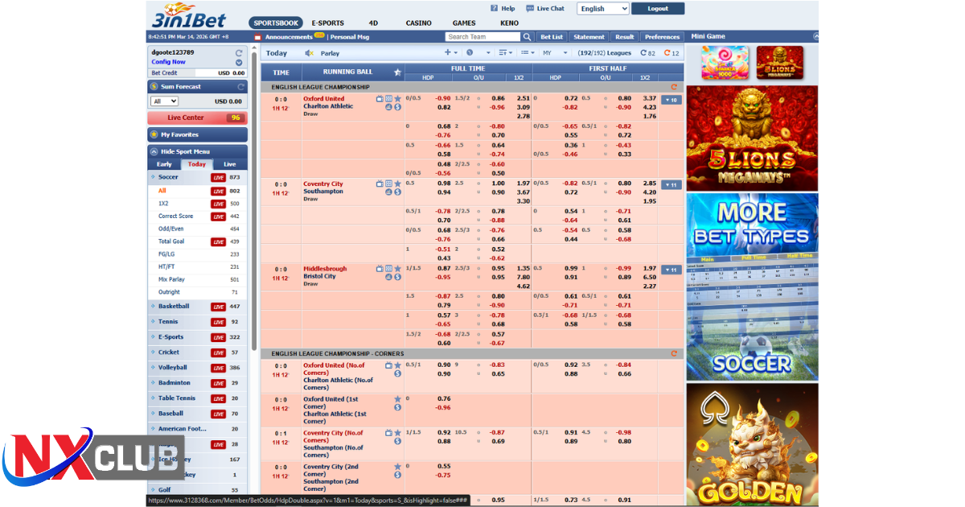Viewport: 965px width, 507px height.
Task: Open live TV icon for Oxford United match
Action: [380, 99]
